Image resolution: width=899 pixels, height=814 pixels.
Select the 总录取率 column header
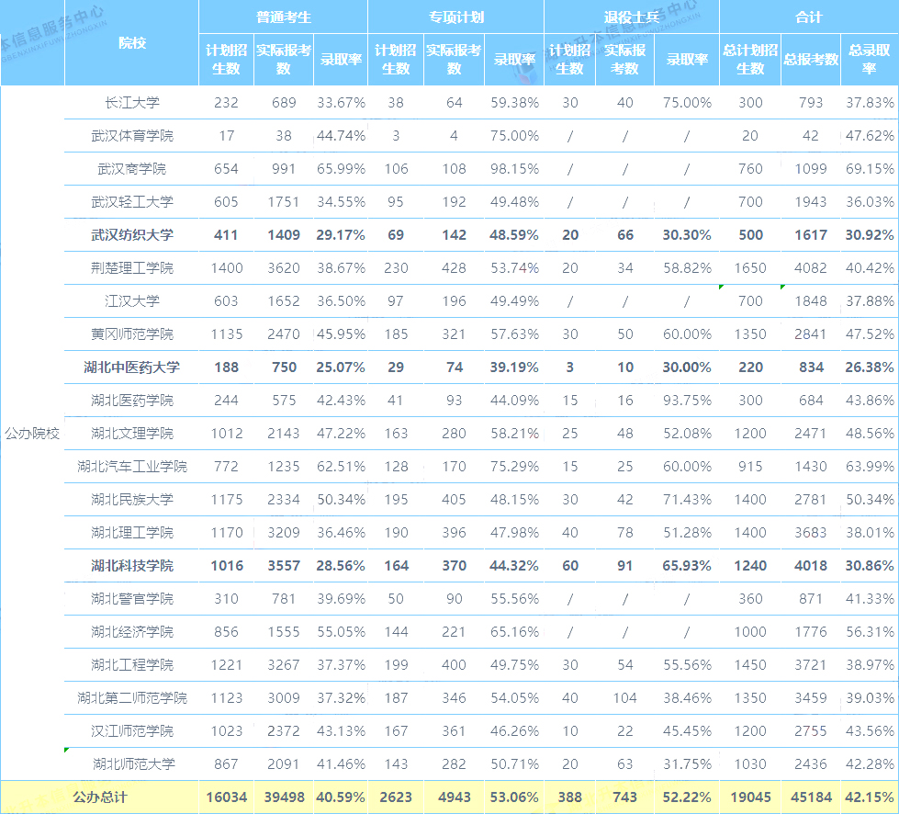tap(870, 59)
